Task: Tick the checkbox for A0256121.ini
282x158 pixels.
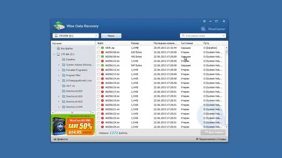Action: (98, 109)
